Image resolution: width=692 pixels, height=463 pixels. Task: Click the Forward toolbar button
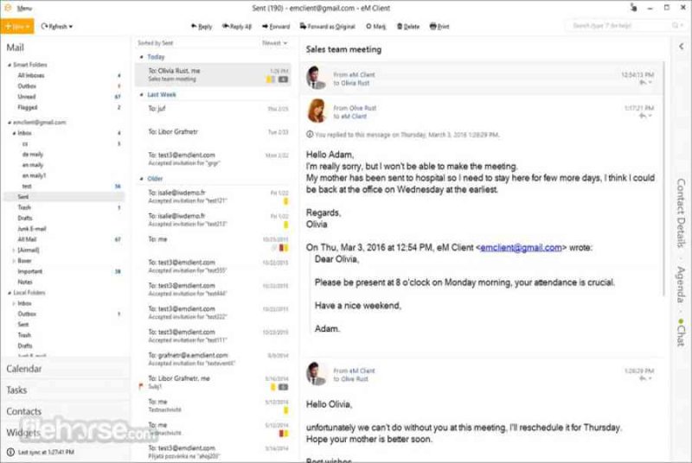[276, 27]
